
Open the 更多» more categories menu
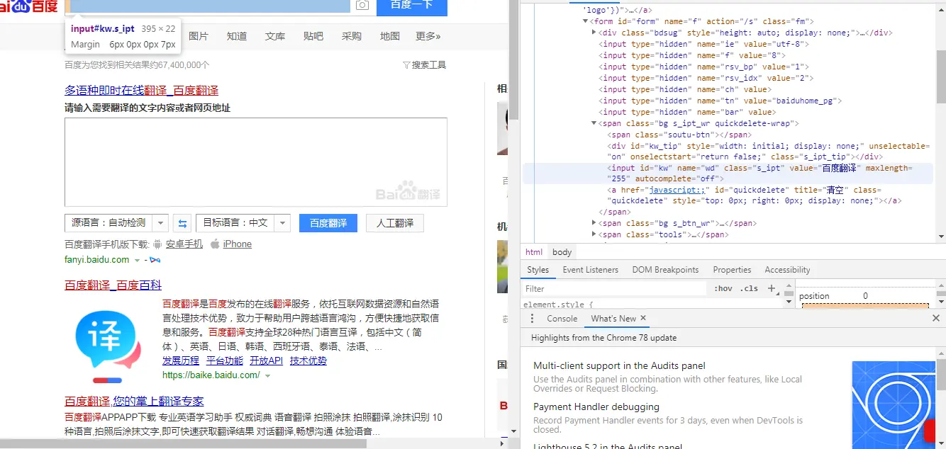pyautogui.click(x=428, y=36)
